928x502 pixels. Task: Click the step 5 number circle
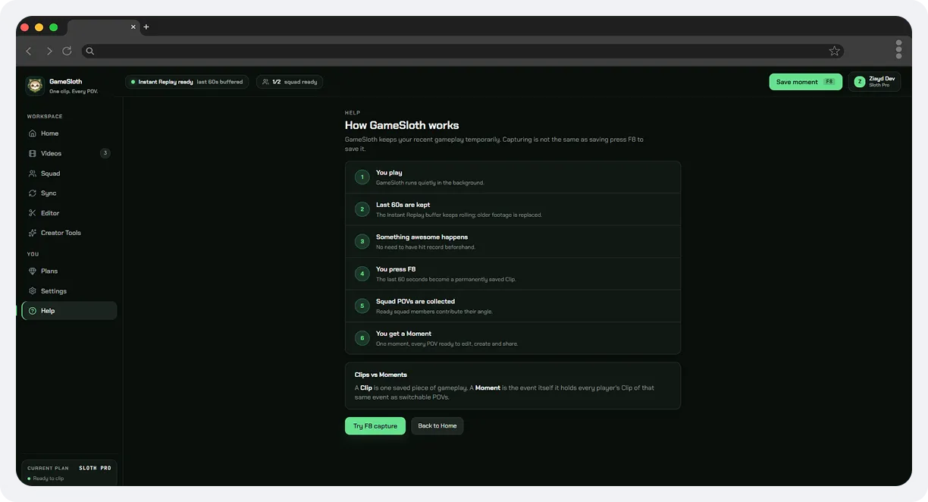(x=362, y=306)
